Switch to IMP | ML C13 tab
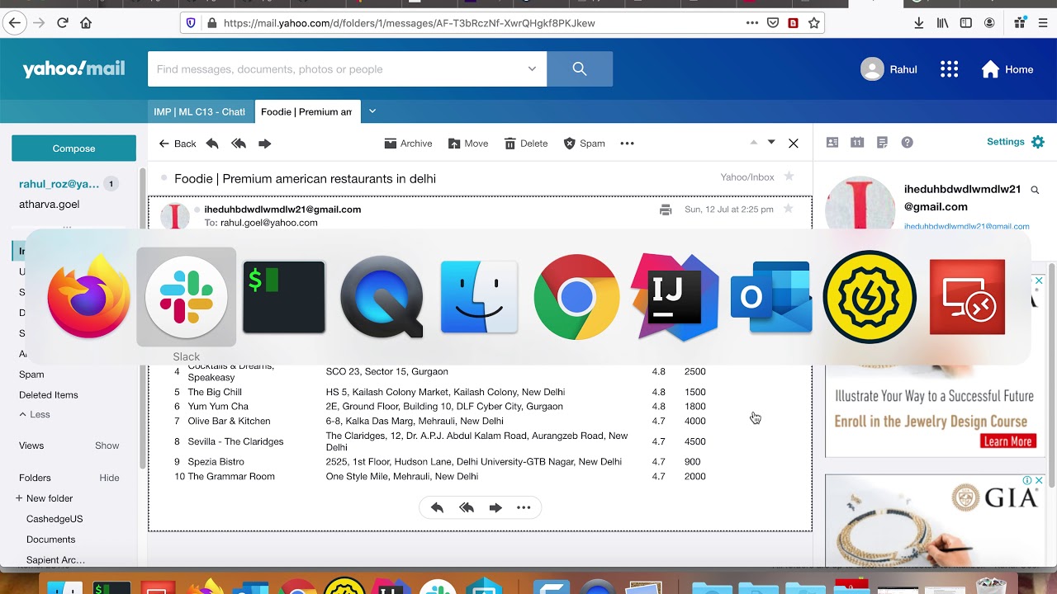This screenshot has width=1057, height=594. pos(200,112)
